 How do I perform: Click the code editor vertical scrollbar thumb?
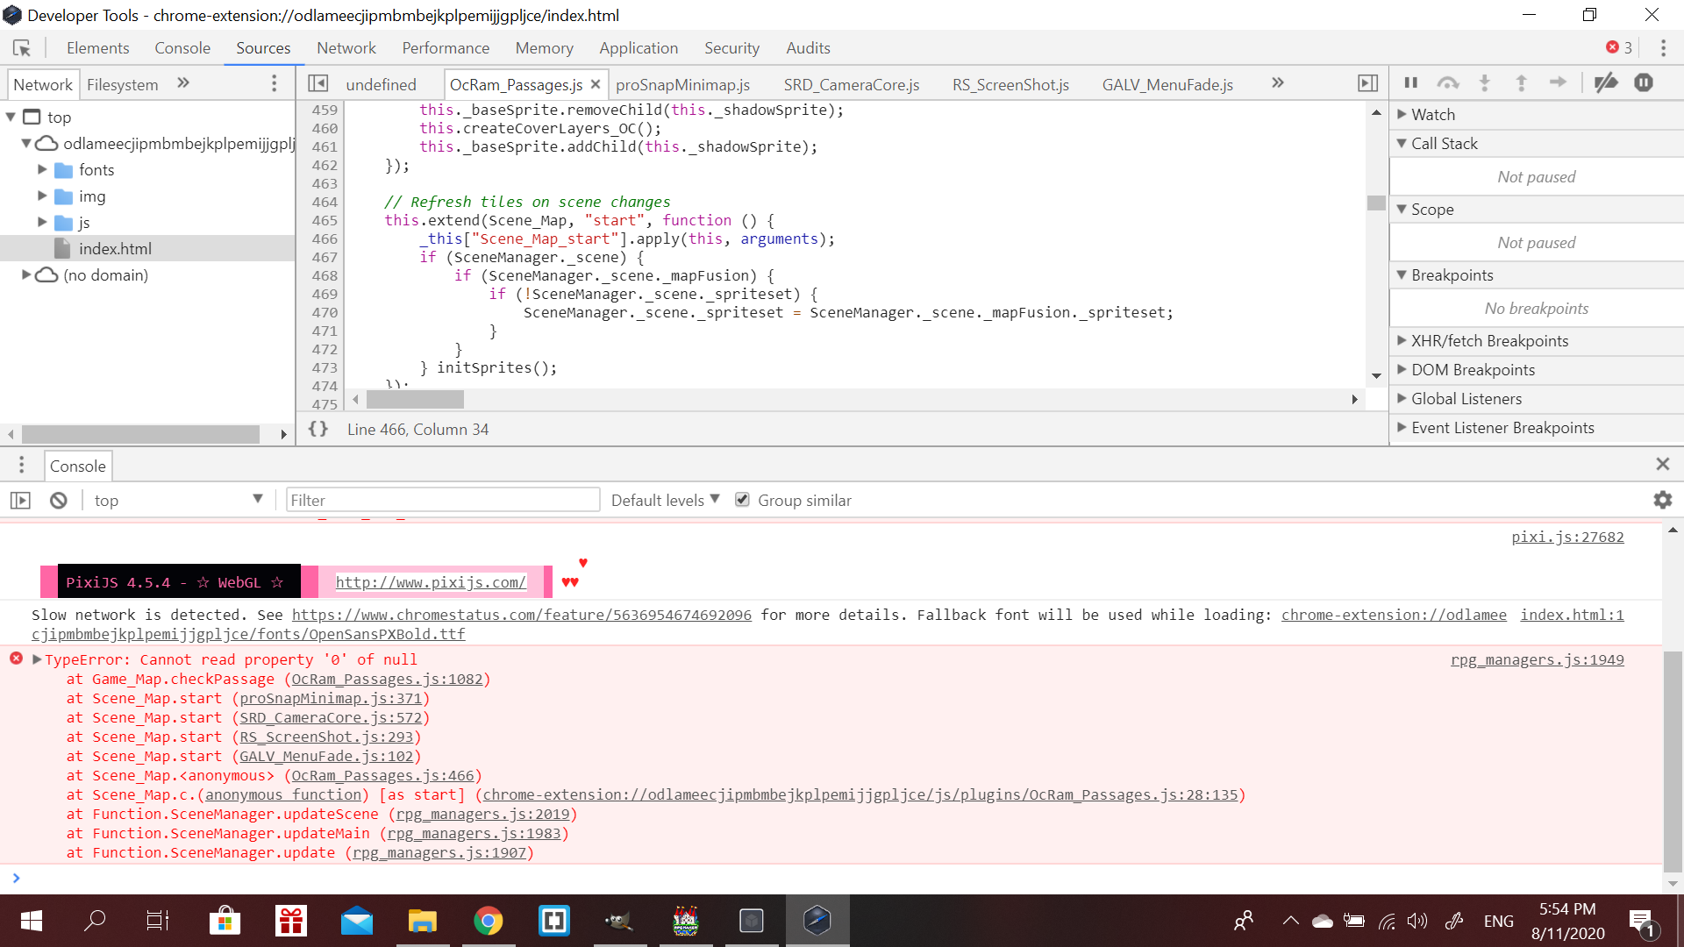tap(1376, 203)
